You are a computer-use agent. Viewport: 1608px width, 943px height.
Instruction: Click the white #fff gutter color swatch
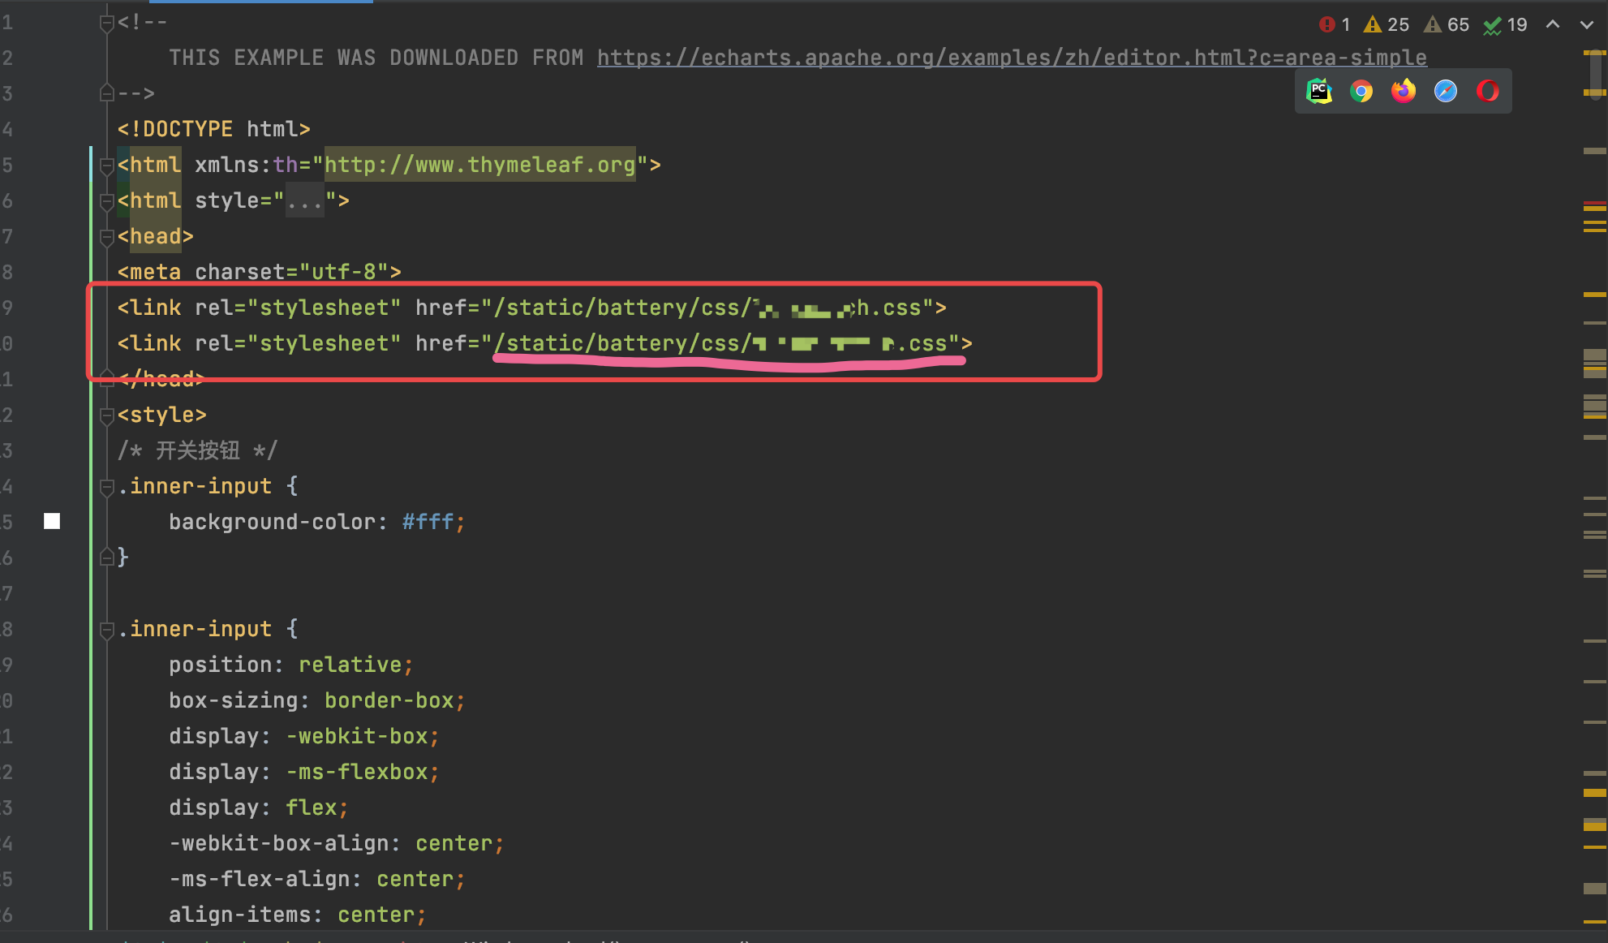(x=52, y=522)
